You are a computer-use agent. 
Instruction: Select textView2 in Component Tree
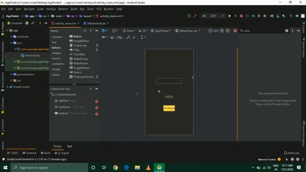coord(65,107)
